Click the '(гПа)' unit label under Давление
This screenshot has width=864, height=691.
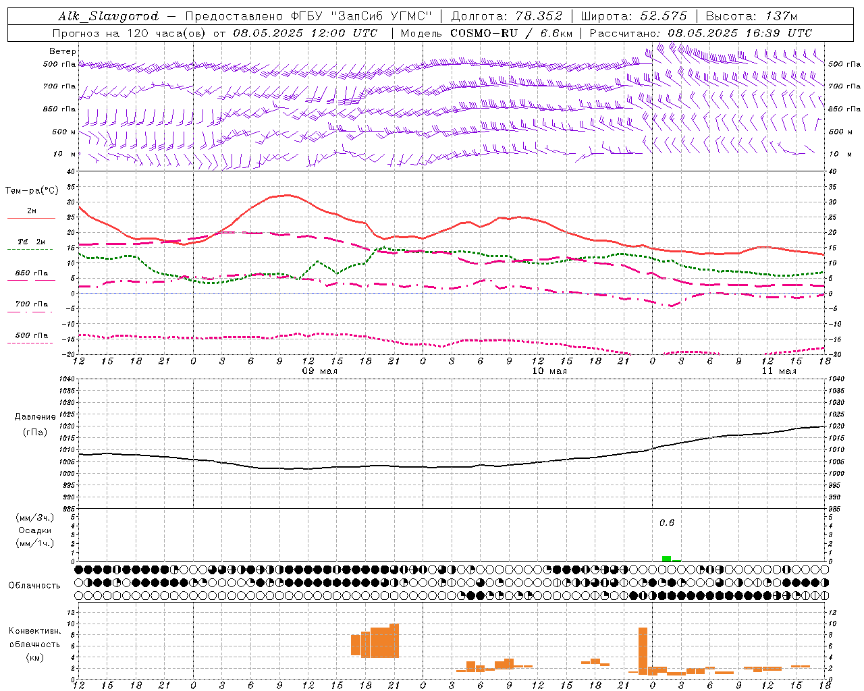[x=35, y=433]
